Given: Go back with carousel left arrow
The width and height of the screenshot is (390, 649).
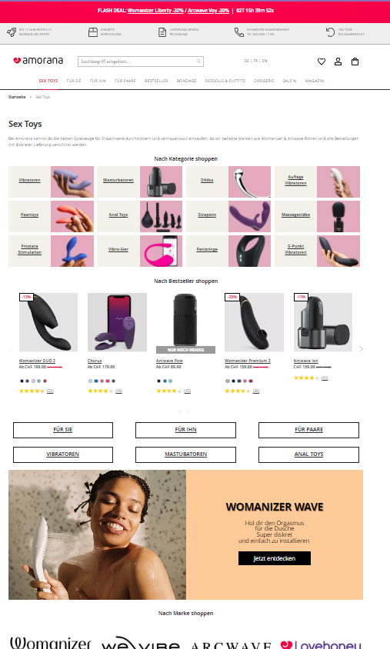Looking at the screenshot, I should pos(11,349).
